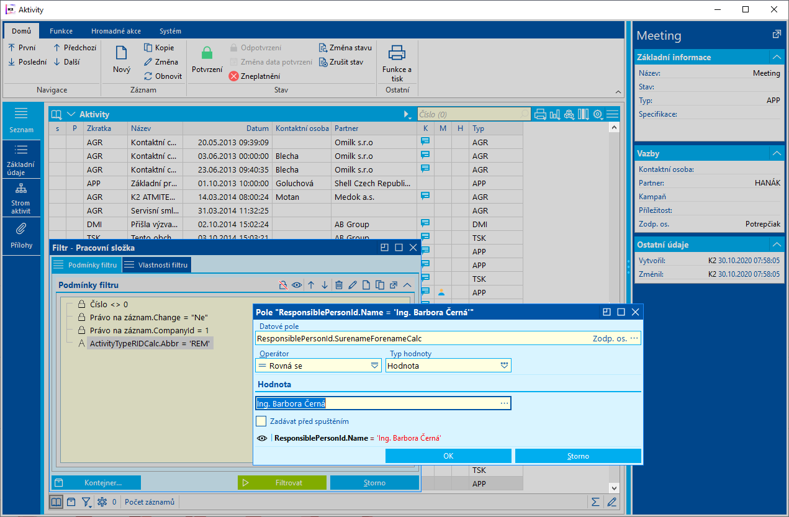Collapse Základní informace section
The image size is (789, 517).
click(x=776, y=57)
